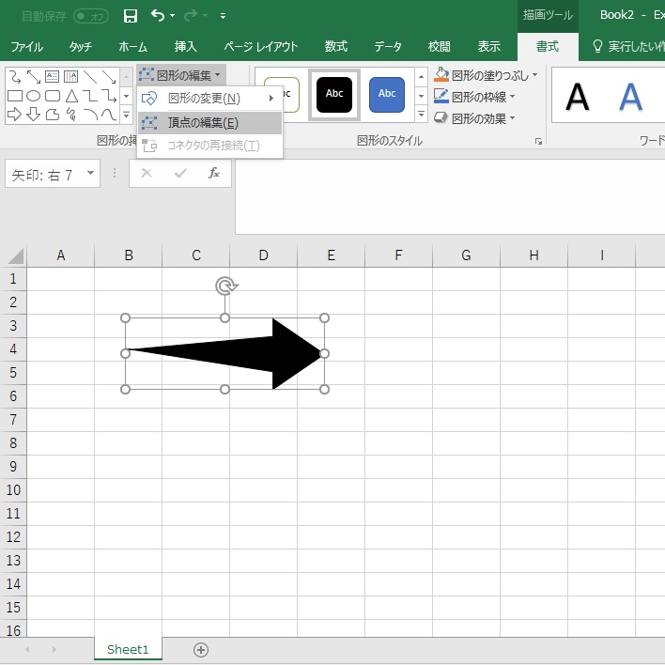Click the Insert Function fx icon
This screenshot has height=665, width=665.
pyautogui.click(x=214, y=173)
